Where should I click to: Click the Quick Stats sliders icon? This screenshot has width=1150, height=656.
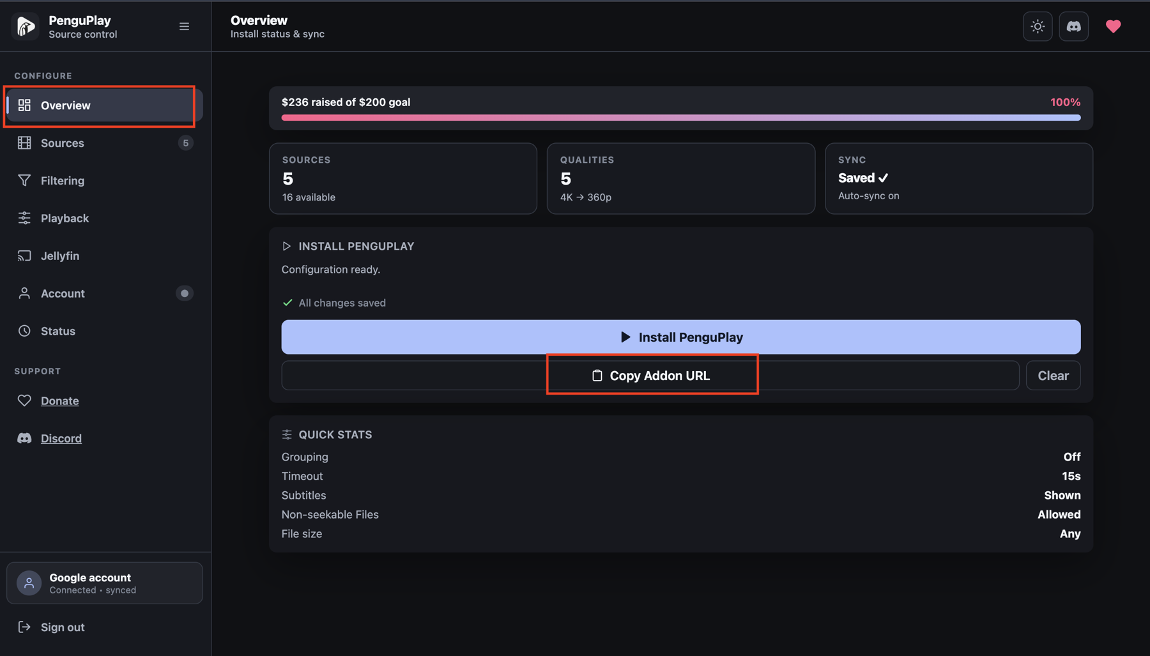287,435
